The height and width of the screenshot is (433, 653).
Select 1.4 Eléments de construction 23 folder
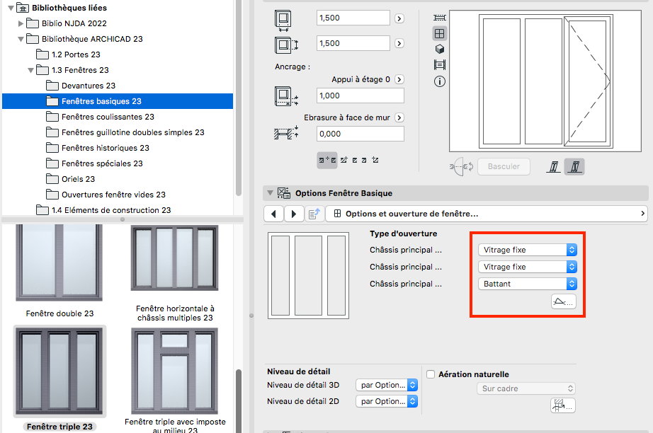[x=118, y=210]
